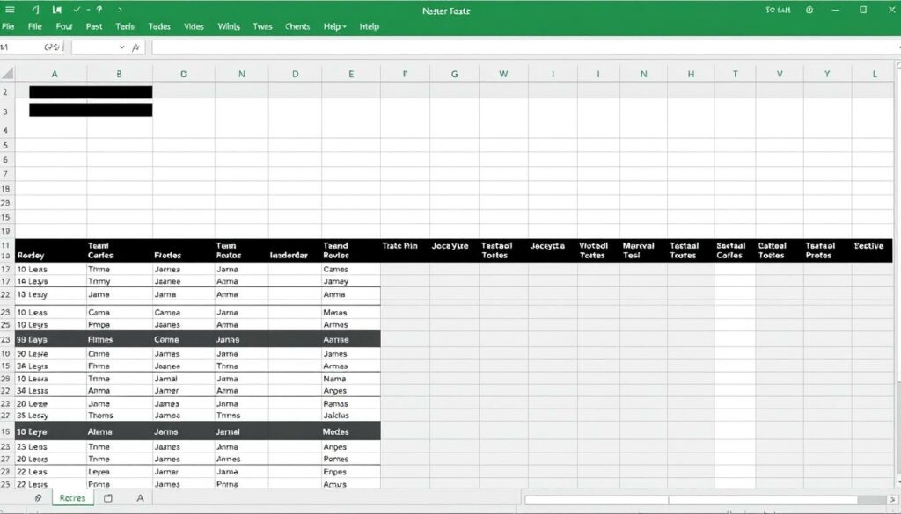The image size is (901, 514).
Task: Open the 'Chents' menu
Action: (297, 26)
